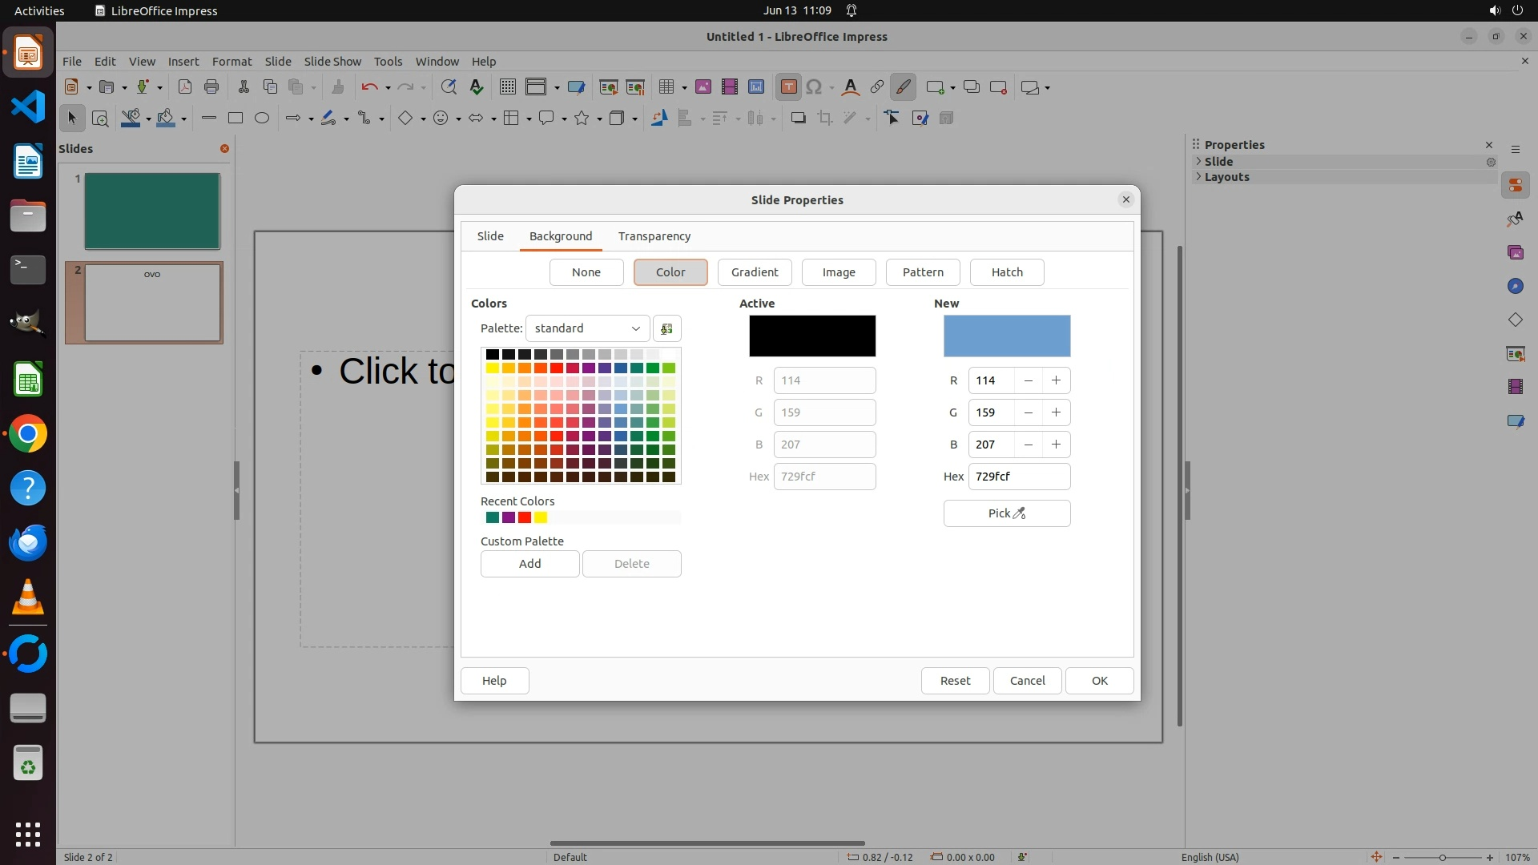Expand the Layouts section in Properties

tap(1226, 177)
